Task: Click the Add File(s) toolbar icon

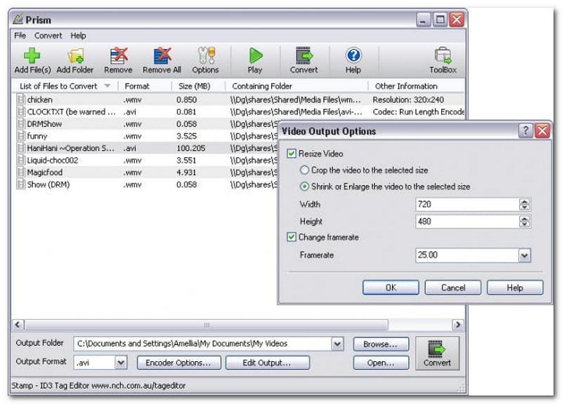Action: coord(32,56)
